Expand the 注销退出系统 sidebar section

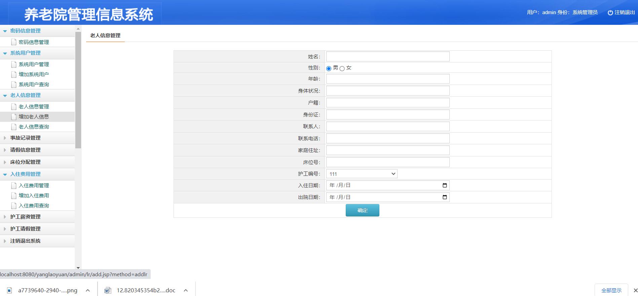(5, 241)
